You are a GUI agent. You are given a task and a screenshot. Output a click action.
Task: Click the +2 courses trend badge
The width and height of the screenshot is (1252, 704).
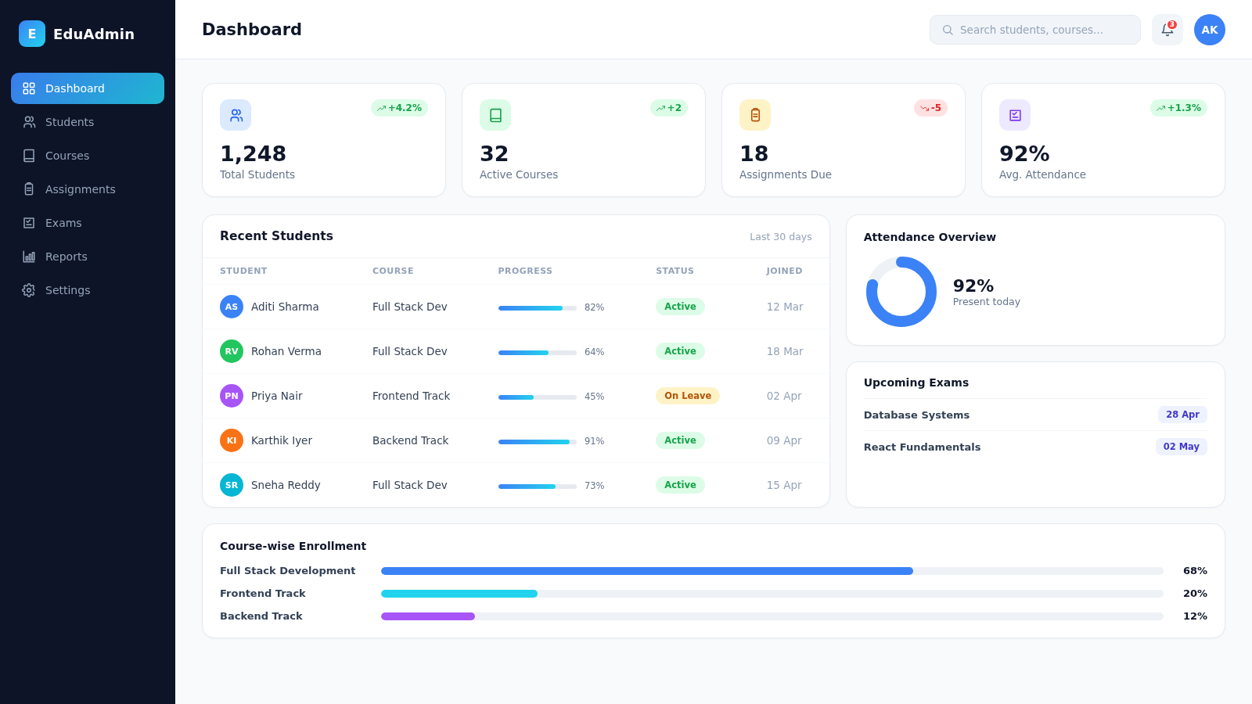coord(669,108)
